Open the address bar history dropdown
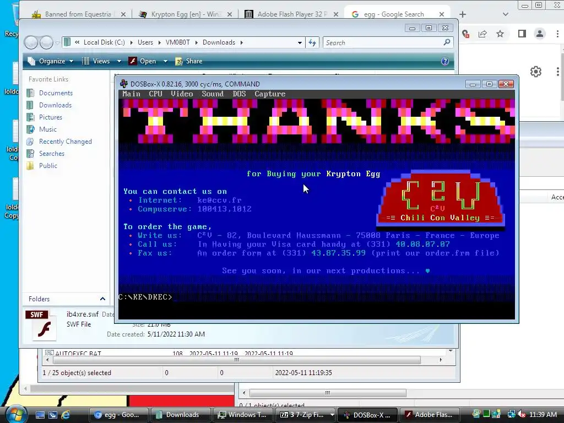 tap(300, 43)
